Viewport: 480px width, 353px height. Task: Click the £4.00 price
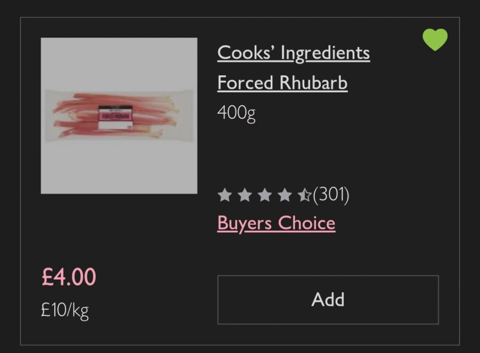pyautogui.click(x=68, y=277)
